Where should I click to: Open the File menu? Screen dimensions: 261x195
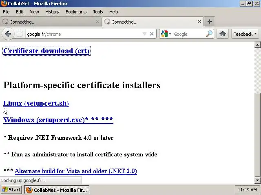coord(6,12)
